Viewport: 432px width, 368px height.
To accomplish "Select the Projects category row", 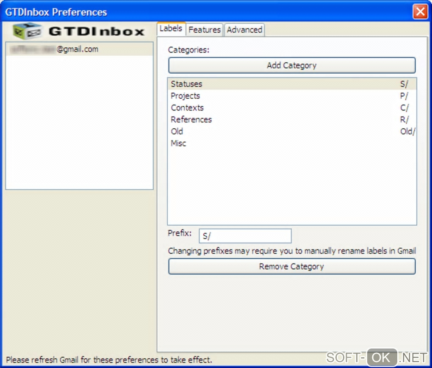I will [x=292, y=96].
